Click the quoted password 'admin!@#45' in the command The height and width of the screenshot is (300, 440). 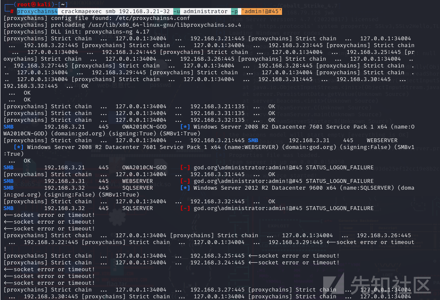pos(262,11)
